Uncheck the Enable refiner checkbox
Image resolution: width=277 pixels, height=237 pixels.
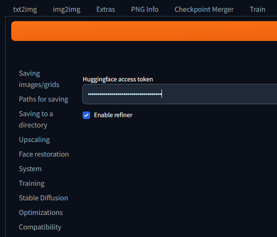[x=87, y=115]
